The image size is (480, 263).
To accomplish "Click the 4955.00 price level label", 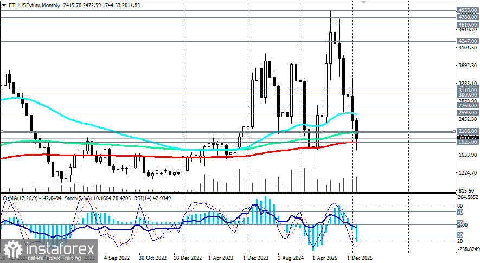I will point(467,10).
